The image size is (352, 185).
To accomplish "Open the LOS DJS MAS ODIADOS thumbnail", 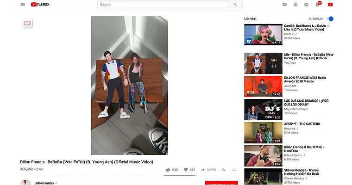I will coord(264,110).
